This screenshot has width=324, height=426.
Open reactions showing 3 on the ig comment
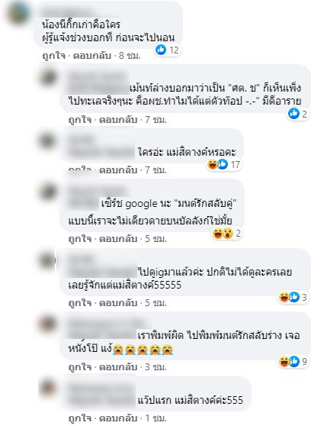pos(294,297)
